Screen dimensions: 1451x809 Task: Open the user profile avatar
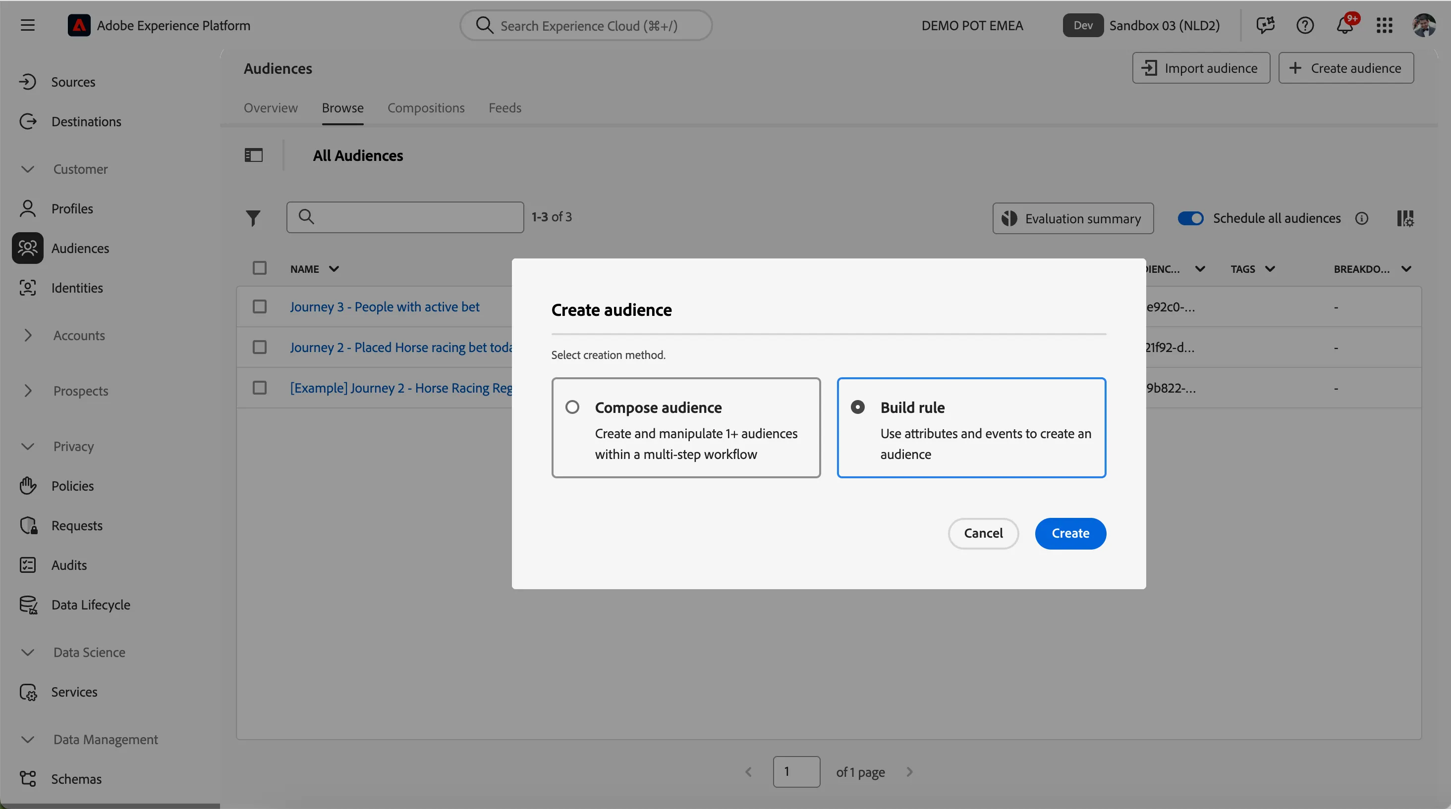(1423, 25)
